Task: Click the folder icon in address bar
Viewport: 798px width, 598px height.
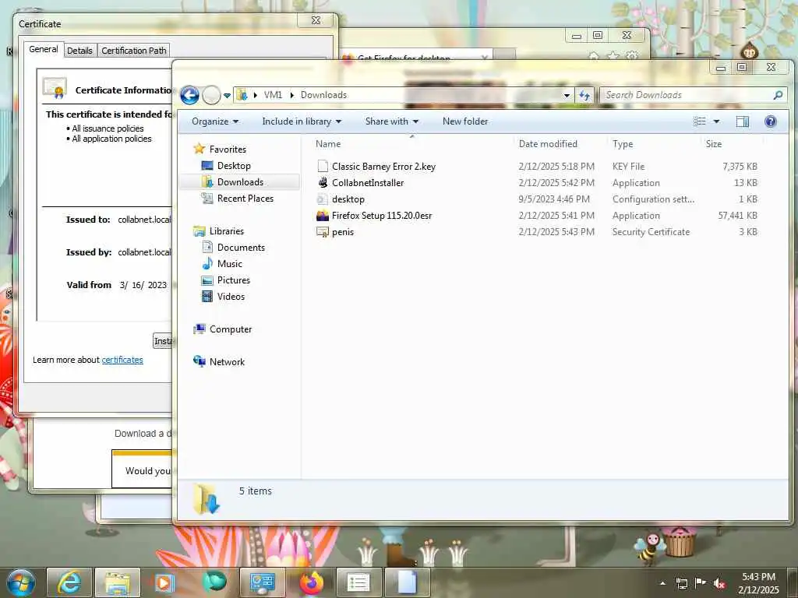Action: coord(242,95)
